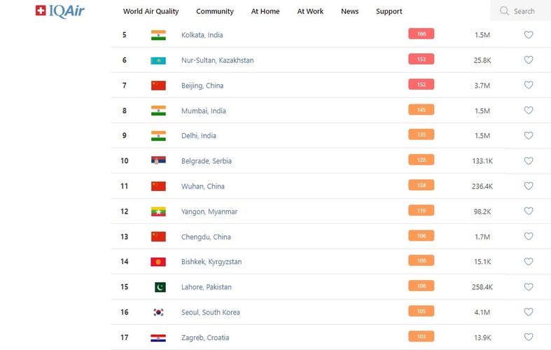Open the Community menu
Image resolution: width=551 pixels, height=350 pixels.
coord(215,11)
